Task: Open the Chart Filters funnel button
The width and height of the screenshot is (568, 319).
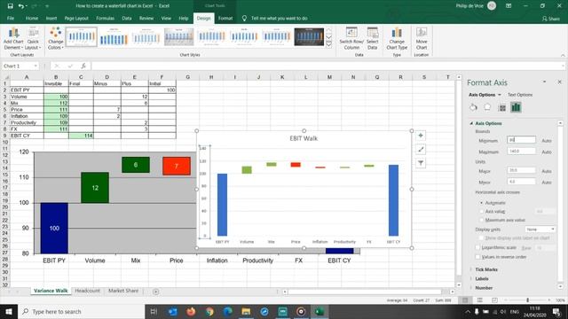Action: pos(421,163)
